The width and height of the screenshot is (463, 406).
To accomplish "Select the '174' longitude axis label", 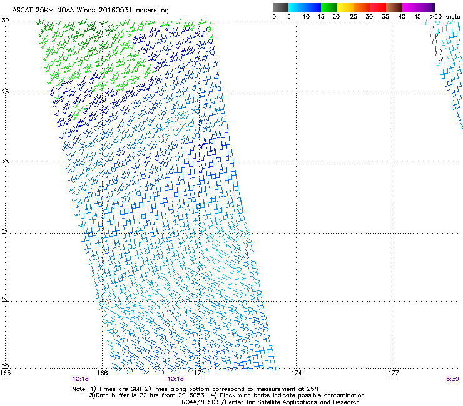I will (296, 373).
